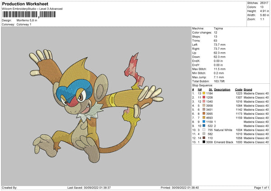Select the Emerald Black thread swatch
The height and width of the screenshot is (191, 271).
click(204, 142)
